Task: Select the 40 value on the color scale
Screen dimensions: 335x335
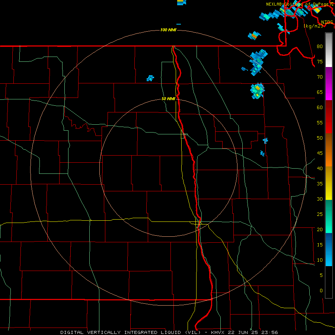Action: point(320,168)
